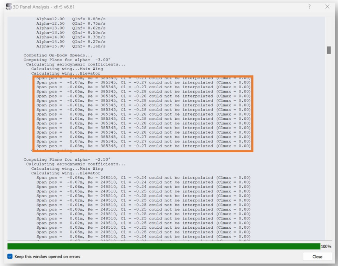338x266 pixels.
Task: Click the 'Alpha=12.50 QInf= 8.75m/s' log entry
Action: click(x=71, y=24)
